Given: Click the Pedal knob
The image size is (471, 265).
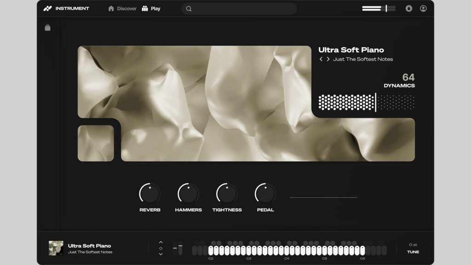Looking at the screenshot, I should coord(265,194).
